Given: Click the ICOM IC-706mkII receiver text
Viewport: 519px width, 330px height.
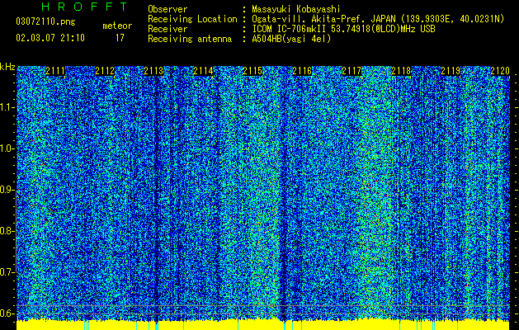Looking at the screenshot, I should pyautogui.click(x=343, y=29).
